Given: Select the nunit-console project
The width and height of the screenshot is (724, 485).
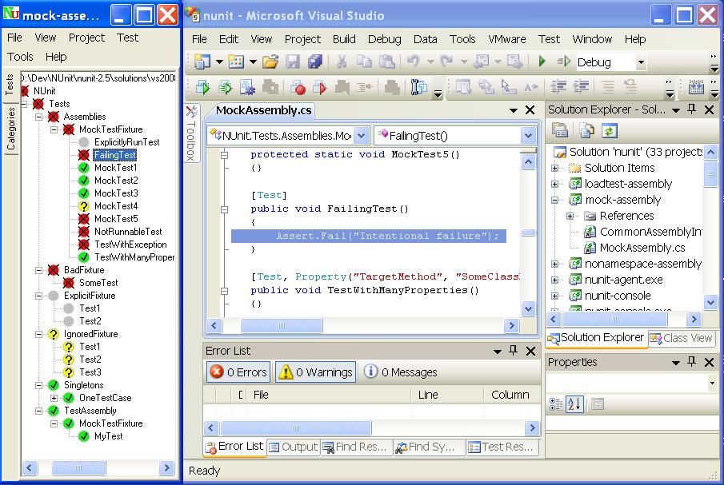Looking at the screenshot, I should tap(618, 296).
